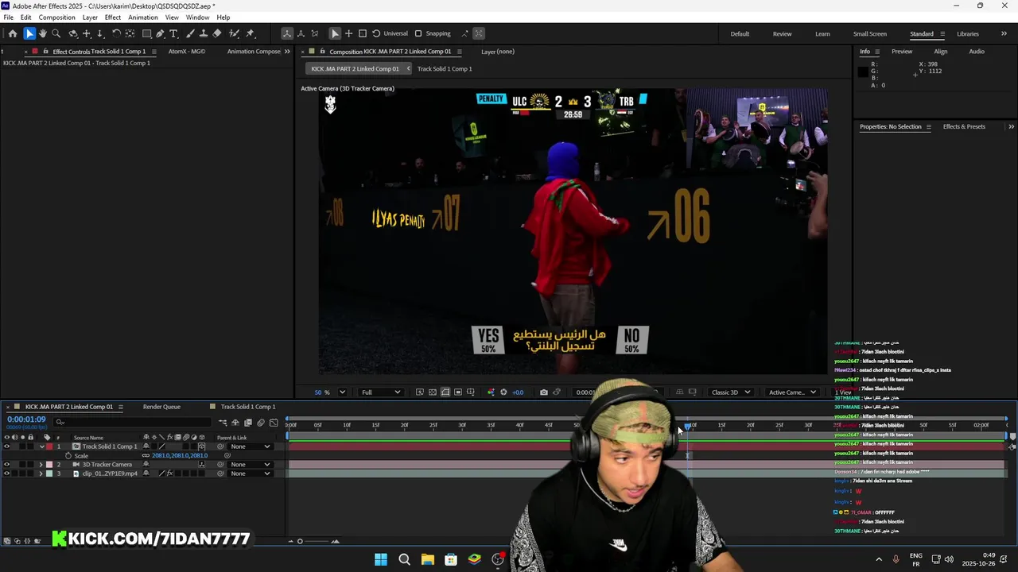1018x572 pixels.
Task: Toggle effects fx switch on clip_01 layer
Action: pos(169,473)
